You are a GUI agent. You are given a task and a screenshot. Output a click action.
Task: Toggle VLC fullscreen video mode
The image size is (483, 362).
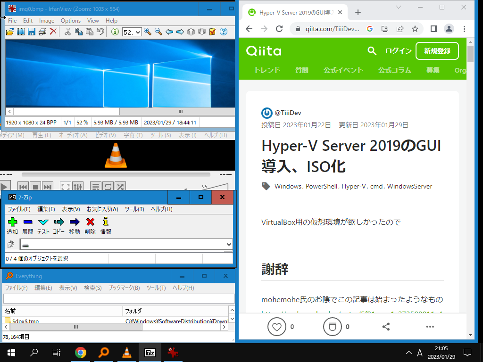click(x=65, y=186)
